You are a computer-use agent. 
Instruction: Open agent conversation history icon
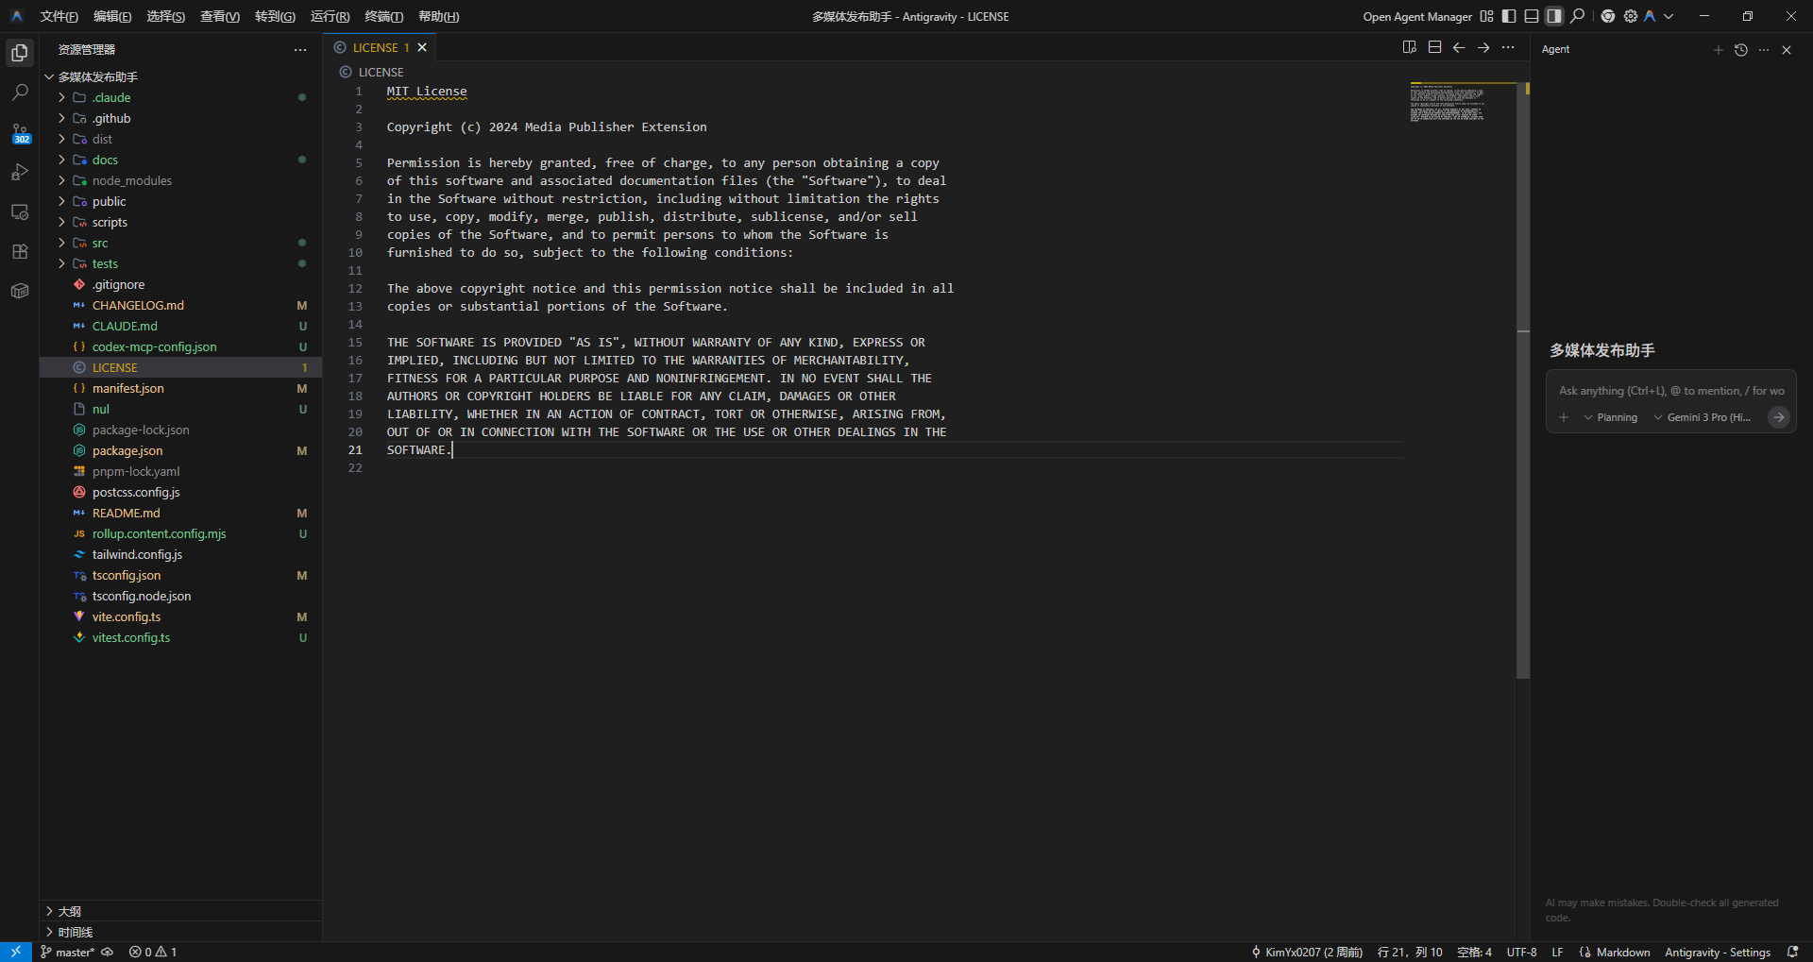coord(1741,50)
